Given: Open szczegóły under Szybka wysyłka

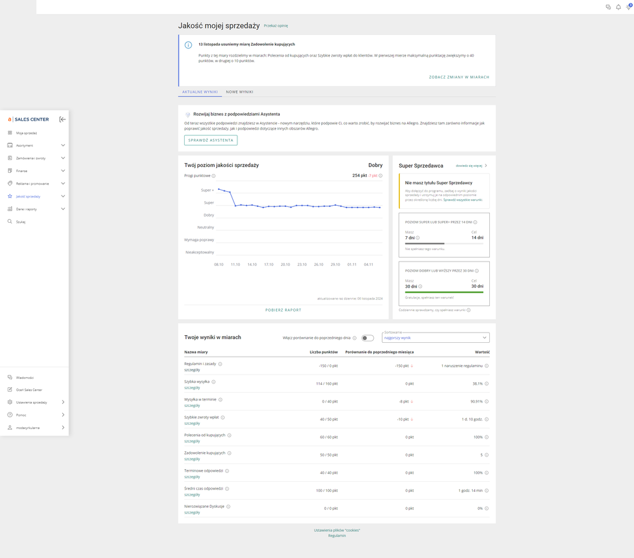Looking at the screenshot, I should pos(192,388).
